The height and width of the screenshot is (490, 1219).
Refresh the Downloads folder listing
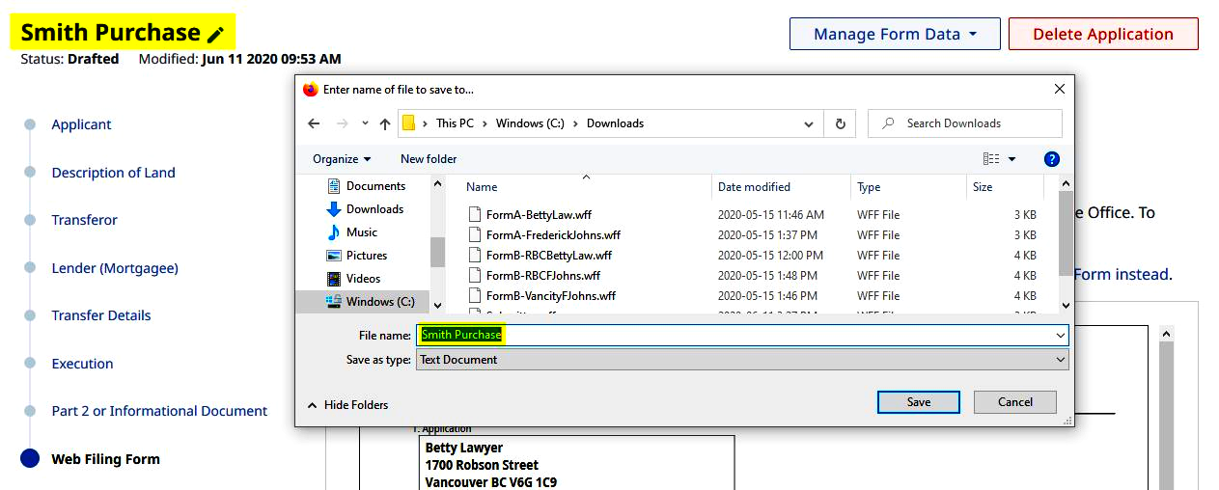coord(840,123)
